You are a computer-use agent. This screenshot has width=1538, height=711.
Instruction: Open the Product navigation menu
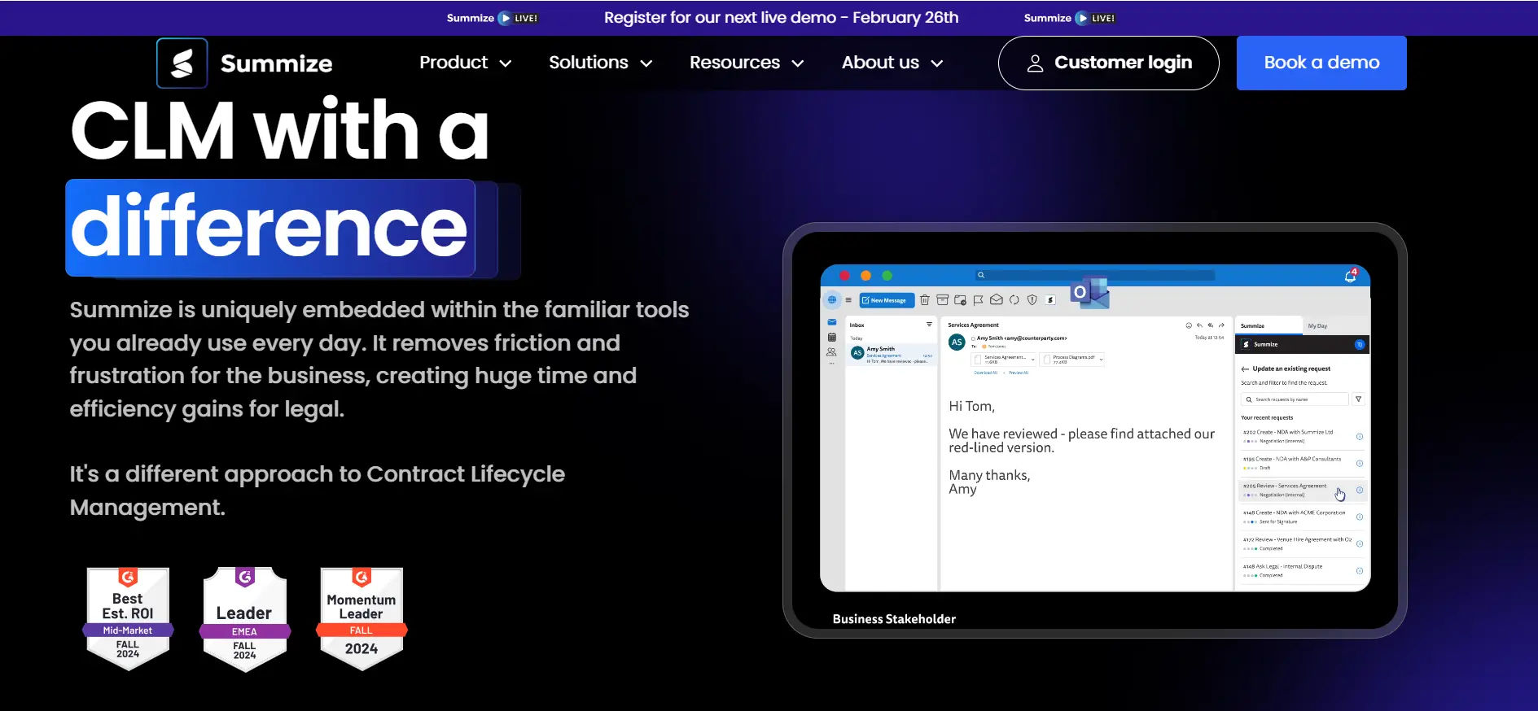coord(465,63)
